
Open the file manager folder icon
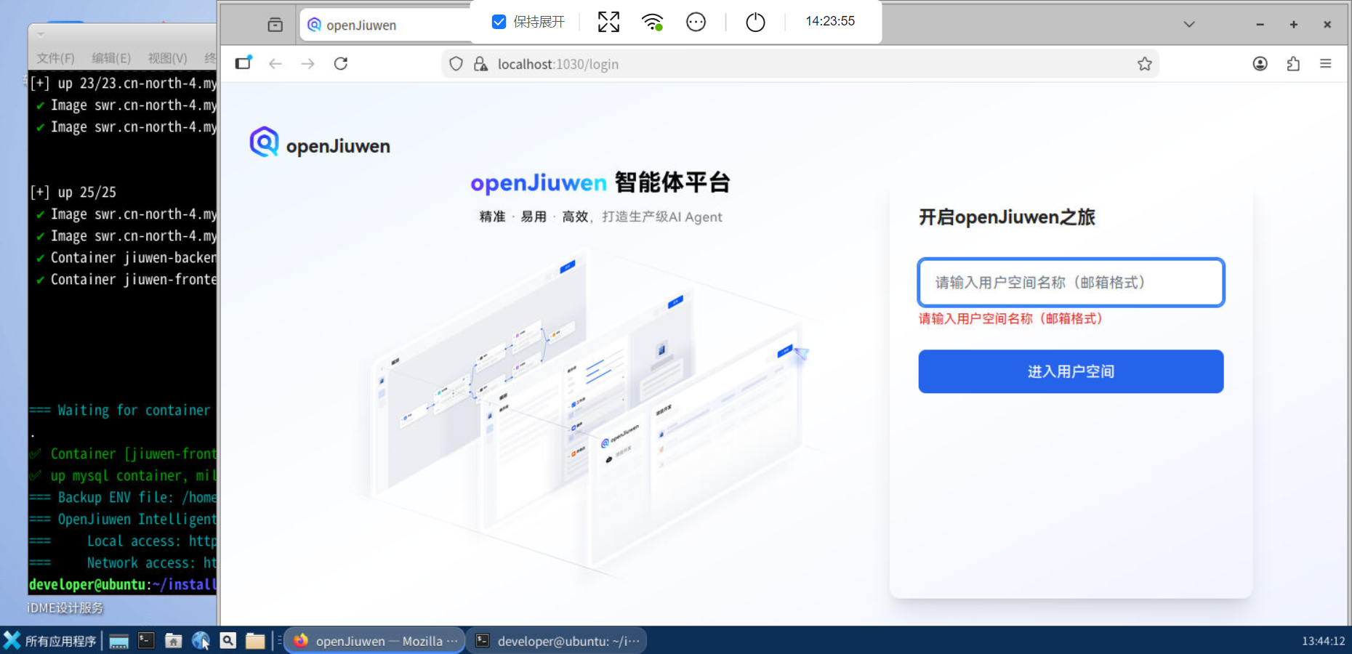(255, 641)
